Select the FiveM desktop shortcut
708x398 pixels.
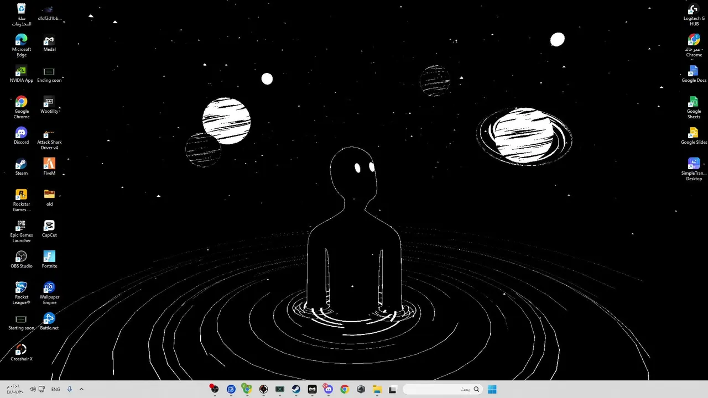pyautogui.click(x=49, y=167)
